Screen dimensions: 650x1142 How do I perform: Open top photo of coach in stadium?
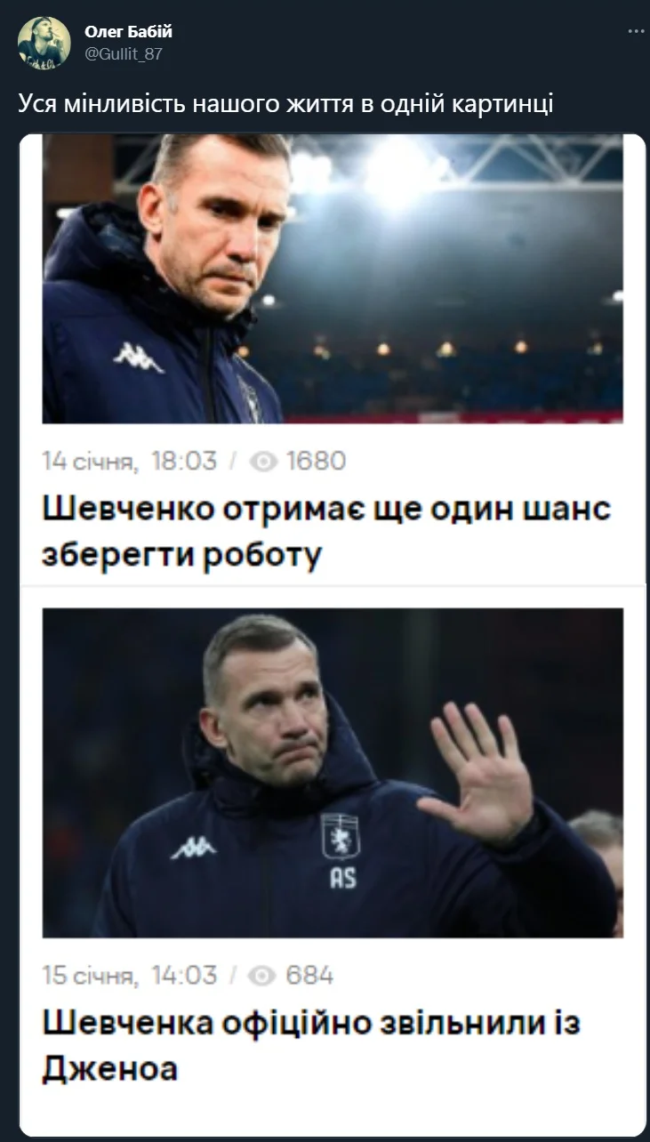point(333,278)
